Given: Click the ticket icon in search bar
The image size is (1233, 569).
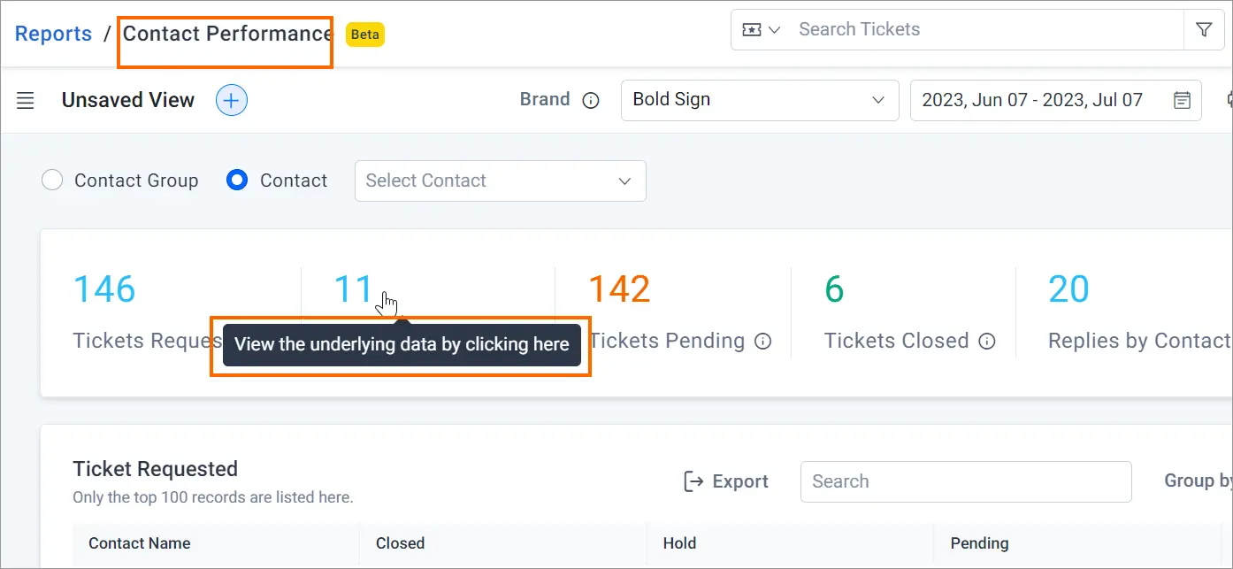Looking at the screenshot, I should pos(752,29).
